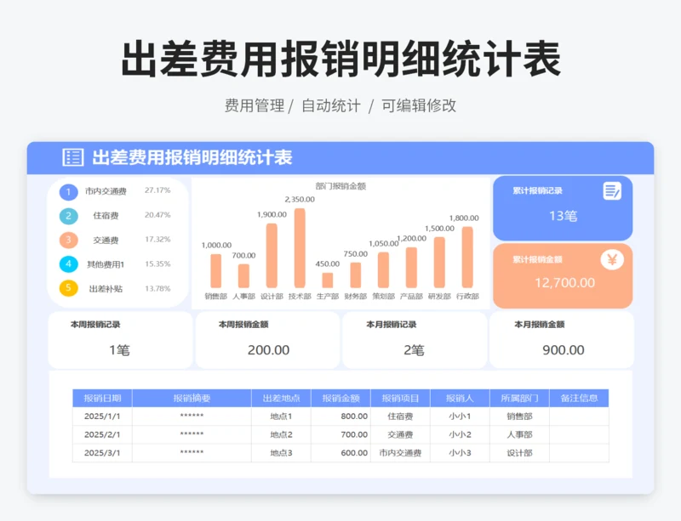Click the 本周报销记录 value 1笔
Screen dimensions: 681x521
[119, 349]
